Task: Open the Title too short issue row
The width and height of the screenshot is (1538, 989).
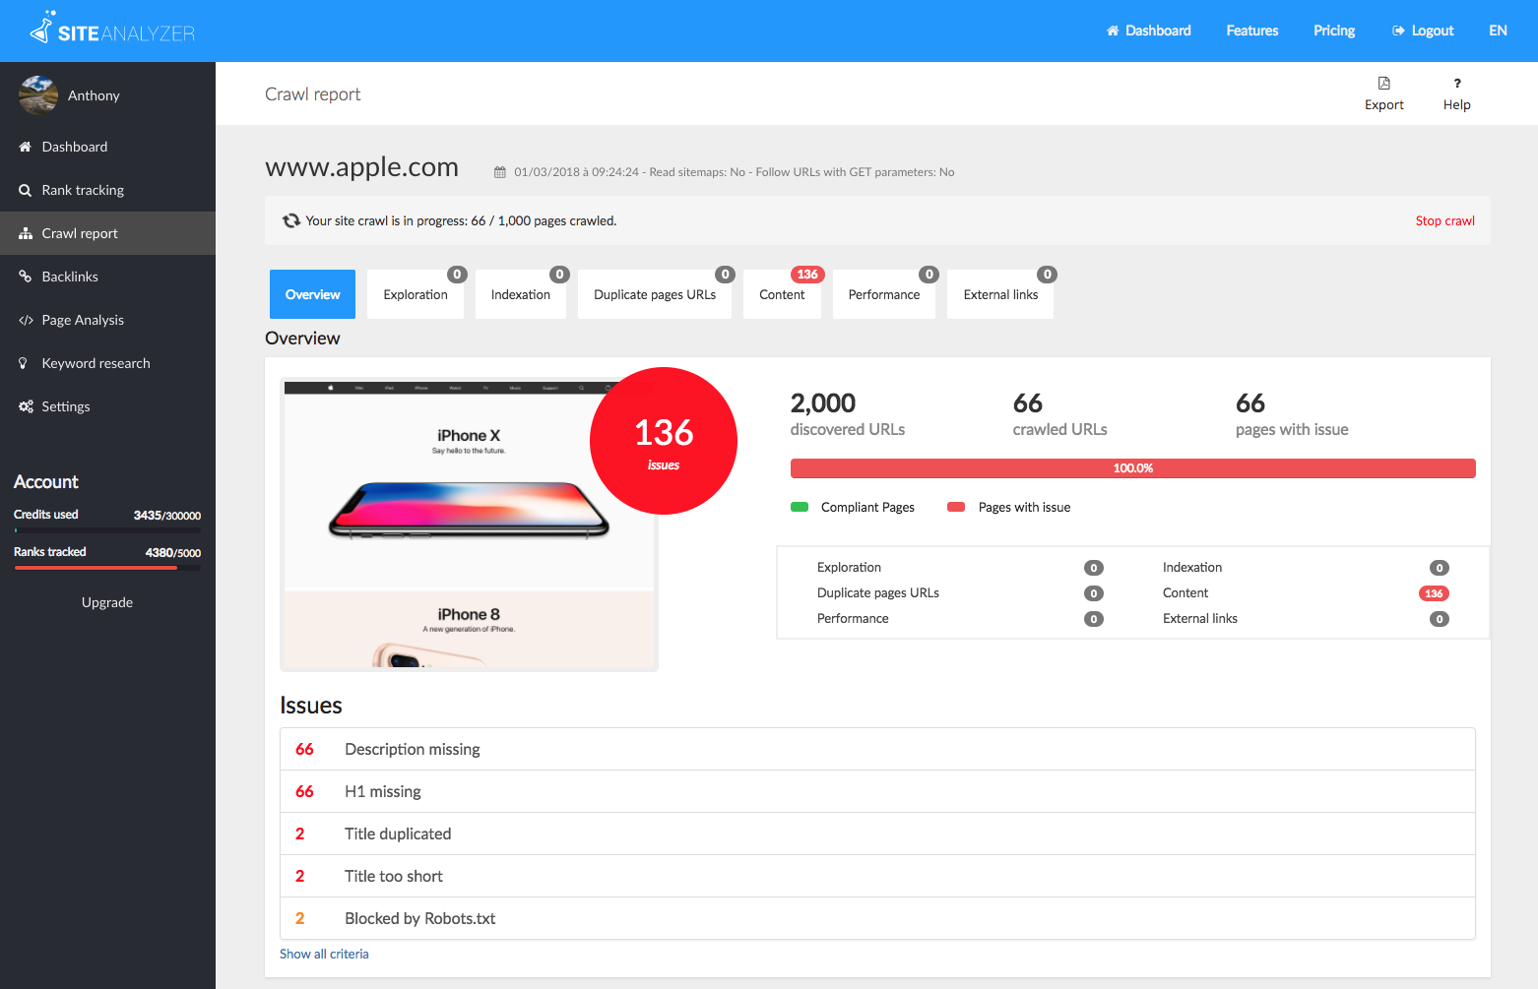Action: pos(877,876)
